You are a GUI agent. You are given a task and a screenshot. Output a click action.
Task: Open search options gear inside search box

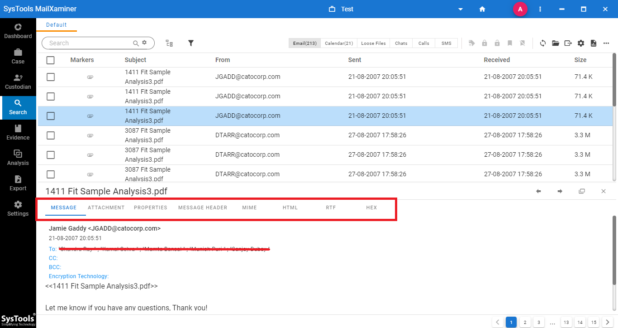pos(144,43)
